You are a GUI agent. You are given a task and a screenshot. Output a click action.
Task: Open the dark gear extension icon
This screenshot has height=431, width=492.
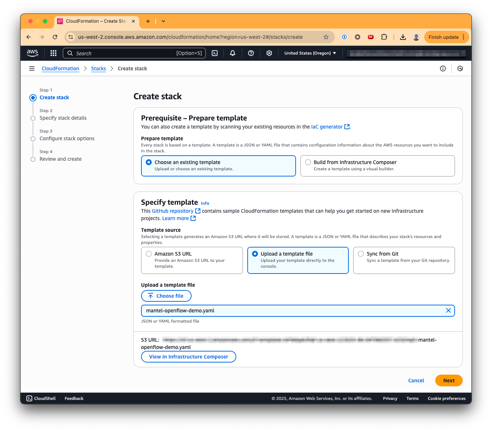pos(358,37)
